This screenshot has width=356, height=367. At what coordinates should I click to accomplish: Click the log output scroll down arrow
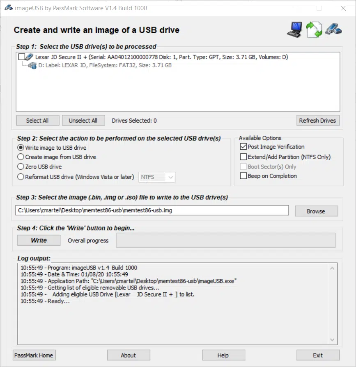click(x=332, y=340)
